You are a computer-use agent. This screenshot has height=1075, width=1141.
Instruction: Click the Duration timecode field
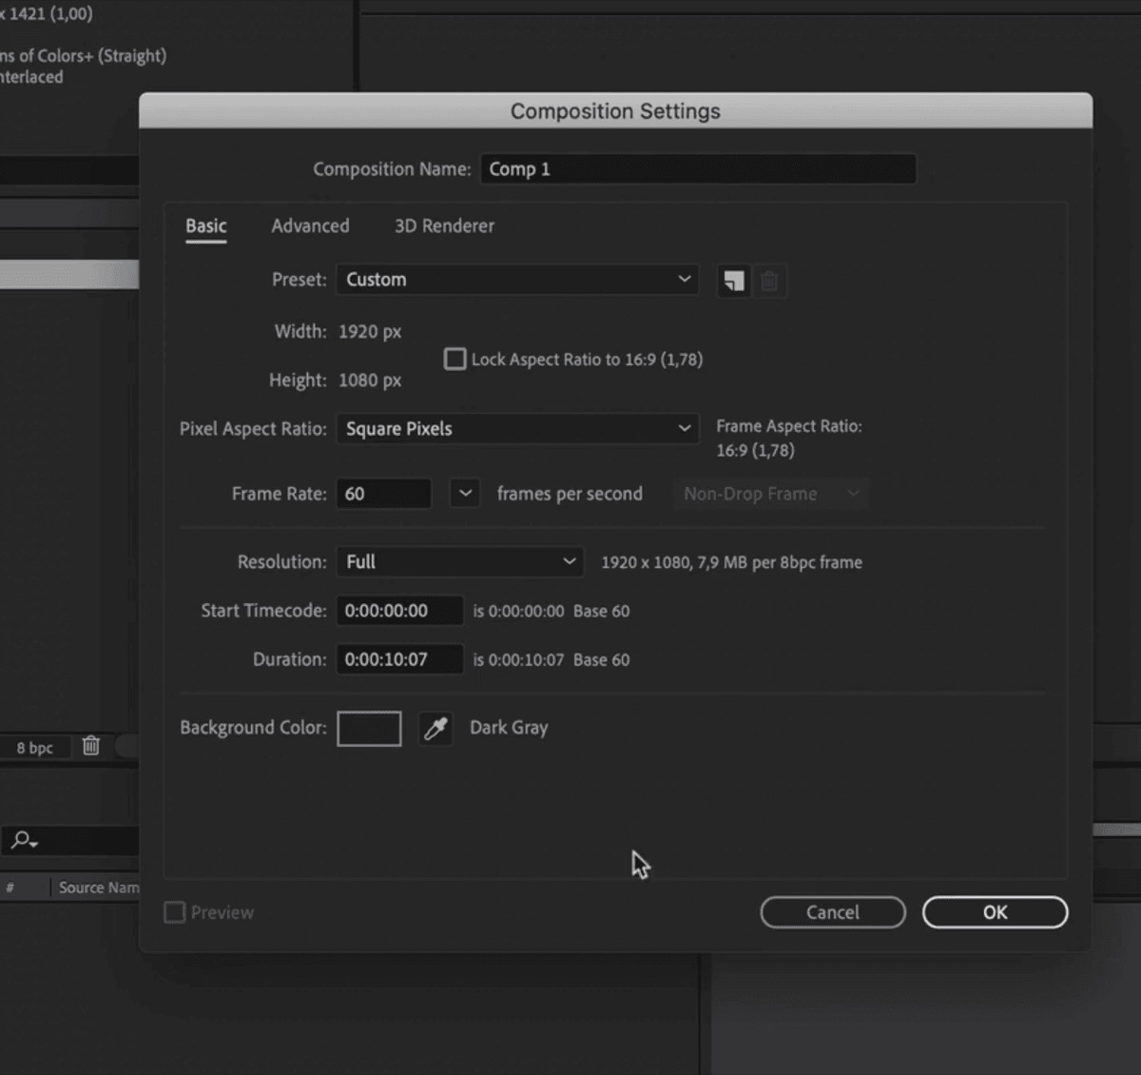[x=399, y=659]
